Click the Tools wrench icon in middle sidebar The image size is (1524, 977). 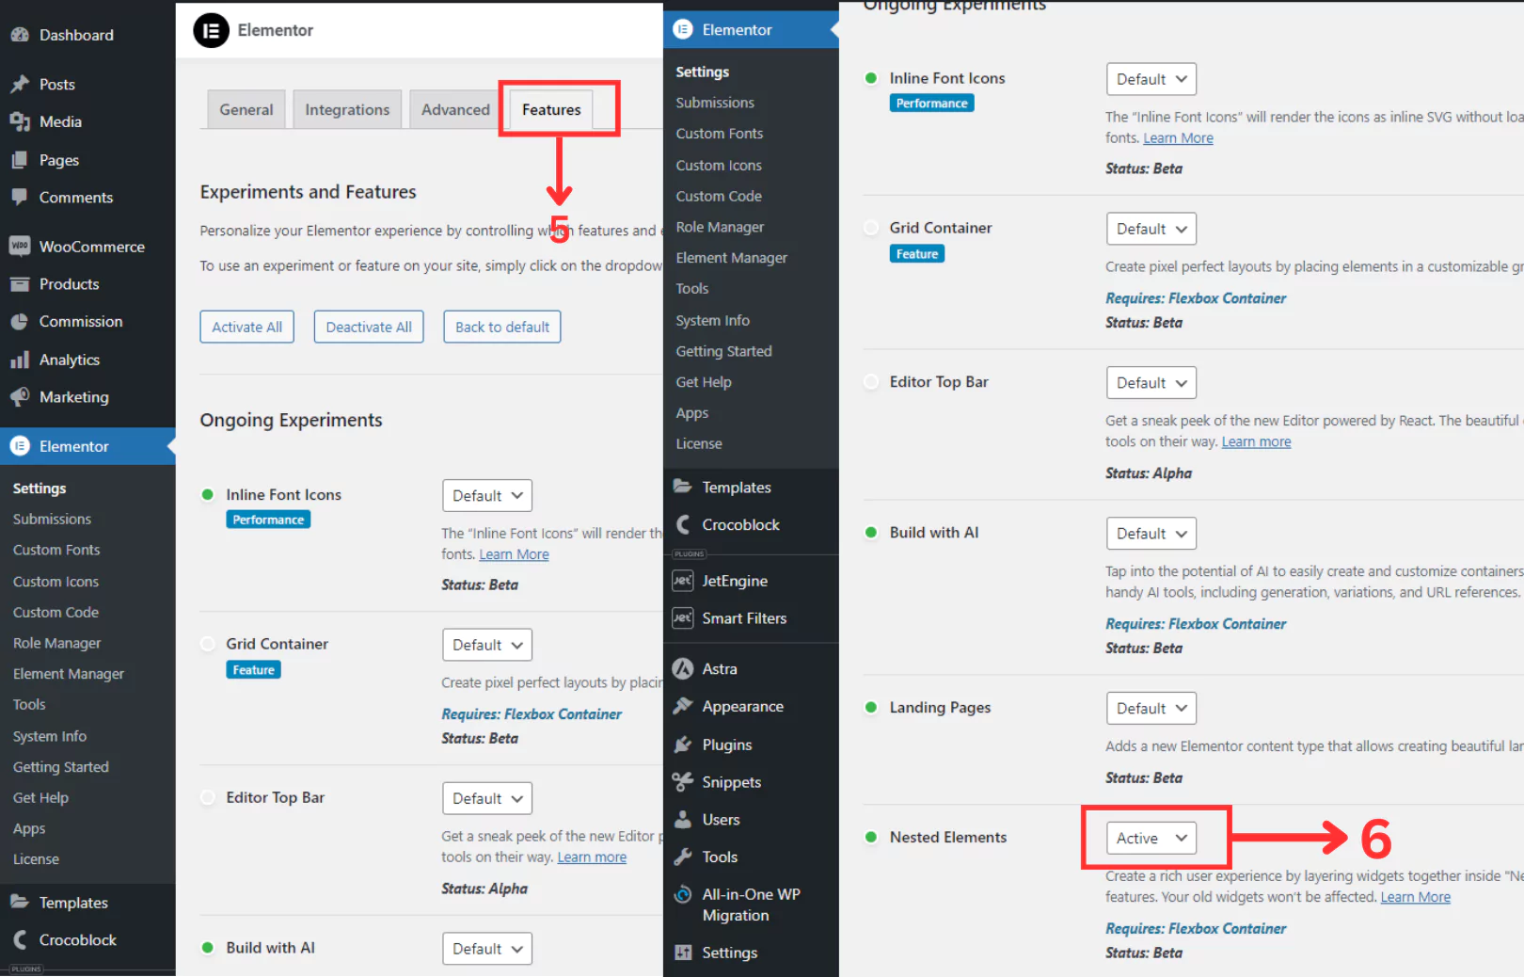coord(683,857)
